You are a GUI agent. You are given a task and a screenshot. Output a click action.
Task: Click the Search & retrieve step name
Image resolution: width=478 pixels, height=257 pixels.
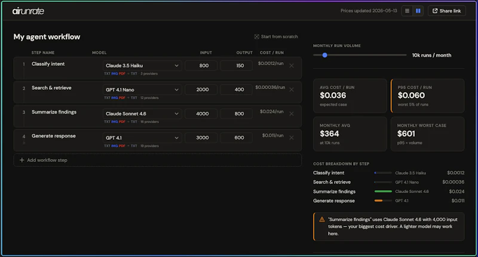[x=51, y=88]
